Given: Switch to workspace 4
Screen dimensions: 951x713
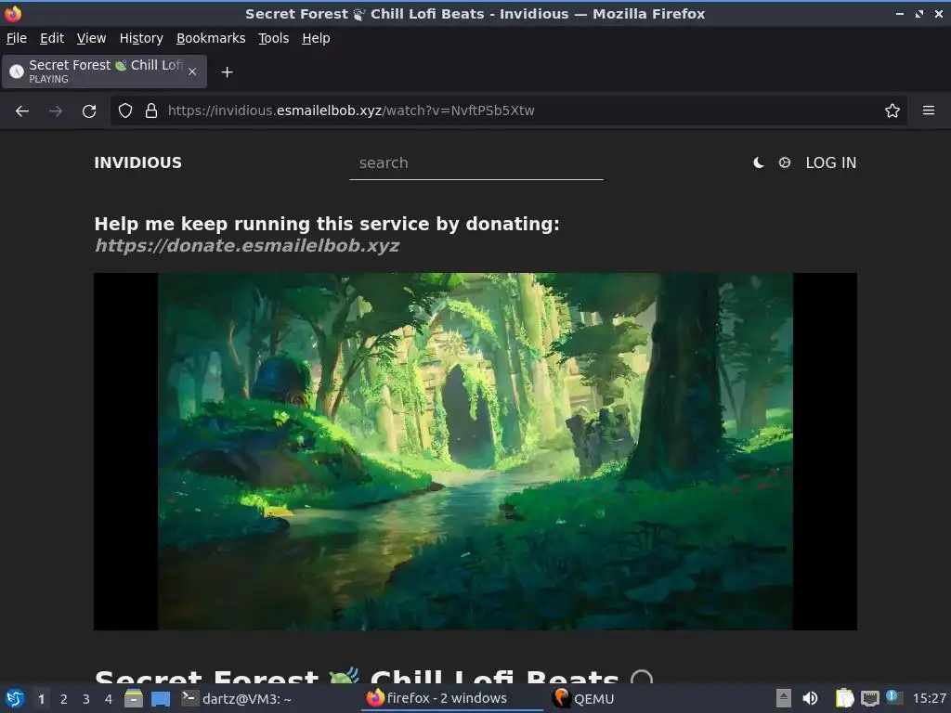Looking at the screenshot, I should tap(109, 699).
